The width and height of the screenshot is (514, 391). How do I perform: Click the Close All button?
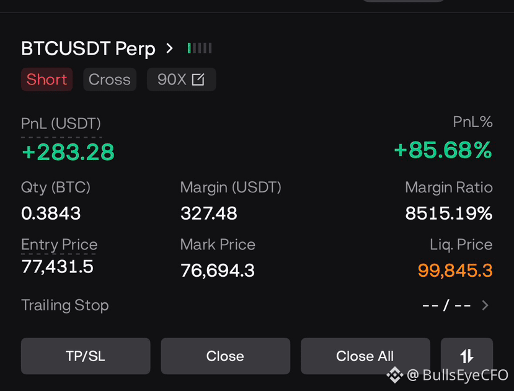tap(365, 356)
